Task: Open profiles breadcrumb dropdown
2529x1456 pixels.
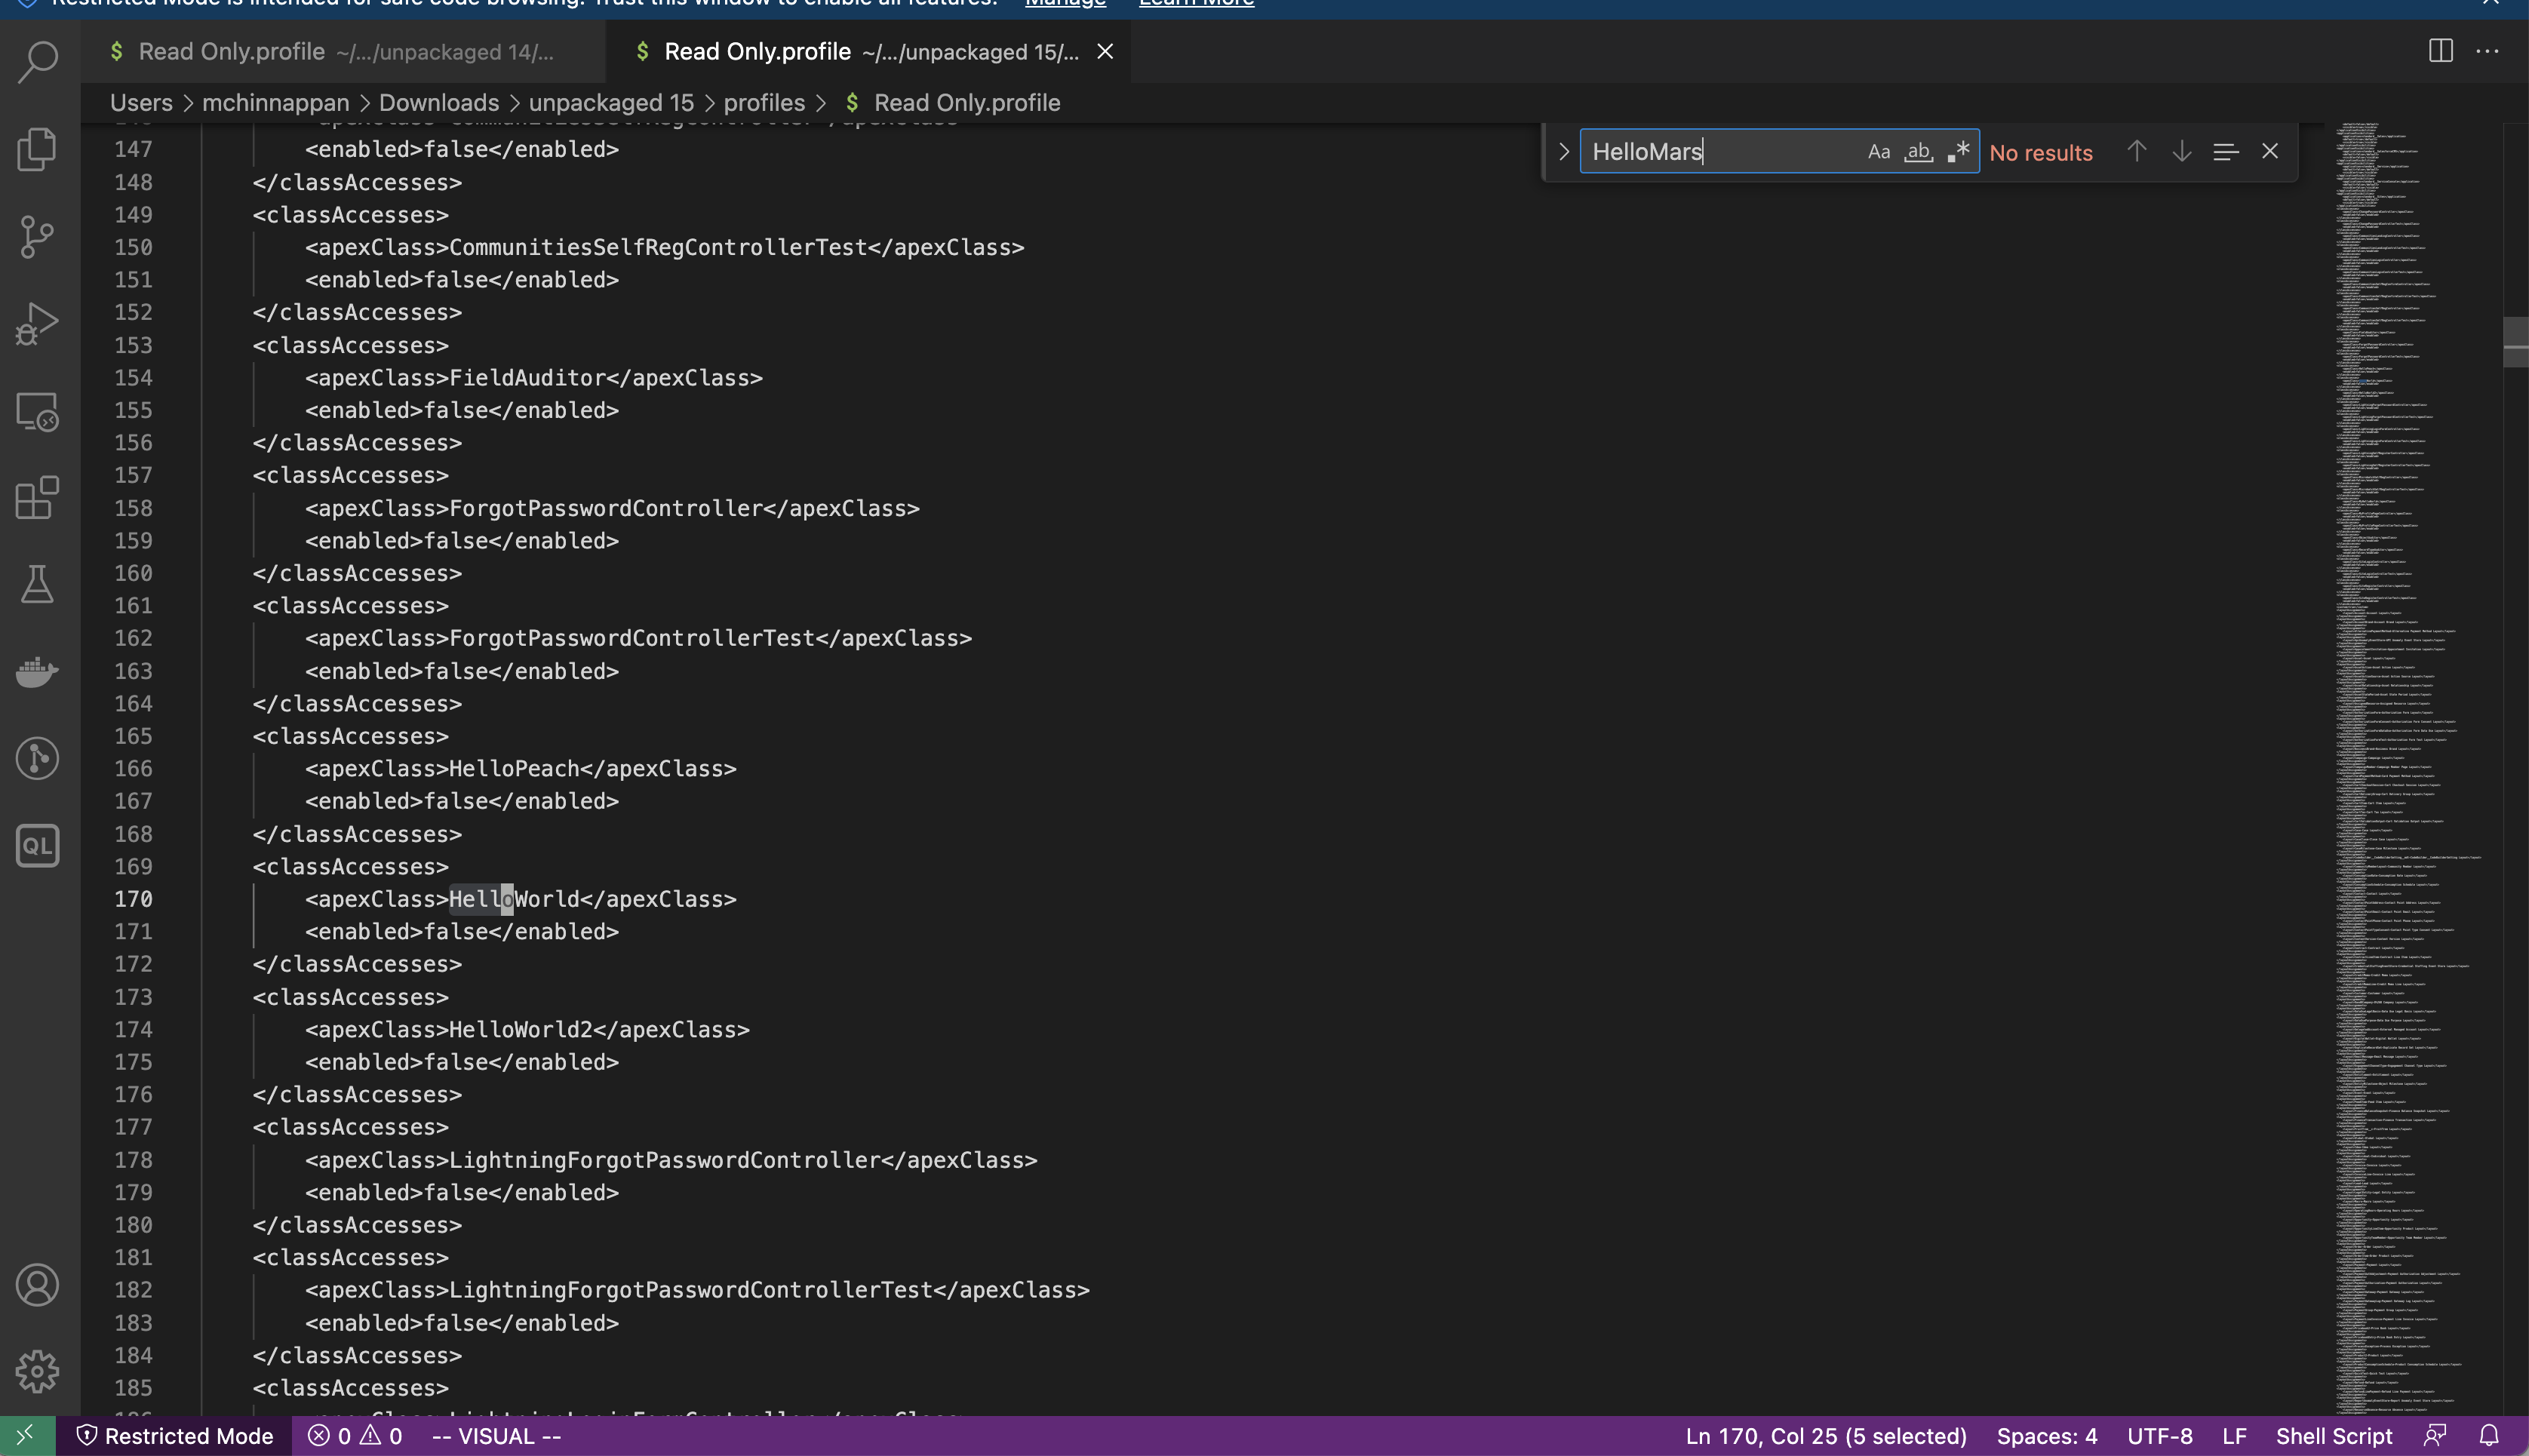Action: click(764, 103)
